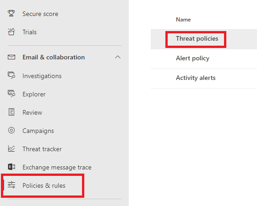Collapse the Email & collaboration section chevron
The image size is (257, 206).
pyautogui.click(x=118, y=57)
